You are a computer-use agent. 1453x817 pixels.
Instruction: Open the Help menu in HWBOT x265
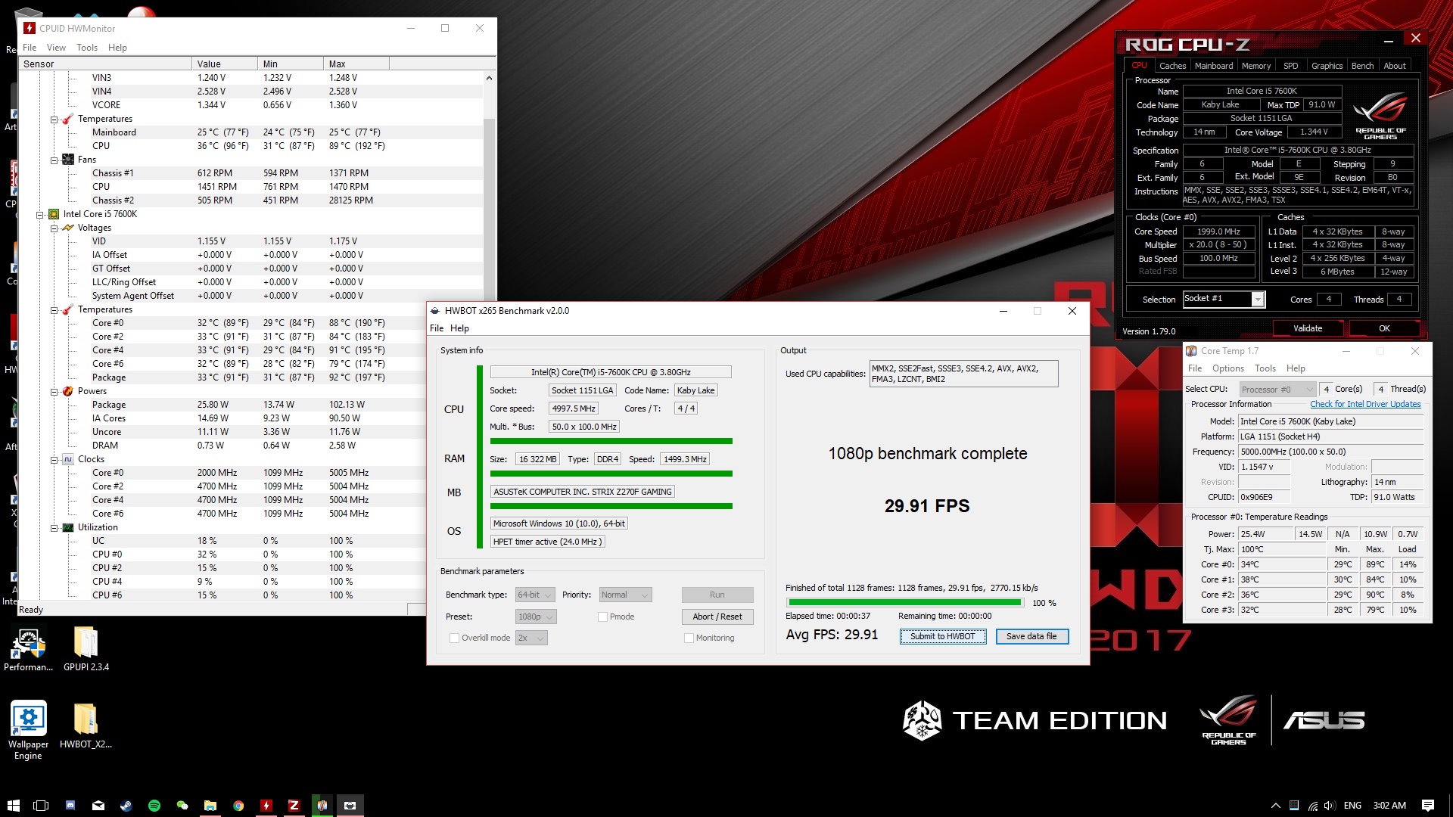[459, 328]
